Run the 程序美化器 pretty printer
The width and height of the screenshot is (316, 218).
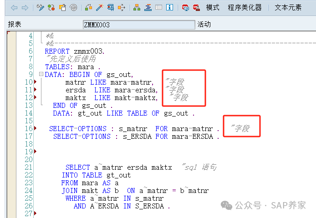(x=245, y=8)
